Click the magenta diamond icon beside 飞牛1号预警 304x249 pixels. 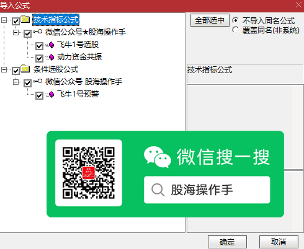pos(51,95)
